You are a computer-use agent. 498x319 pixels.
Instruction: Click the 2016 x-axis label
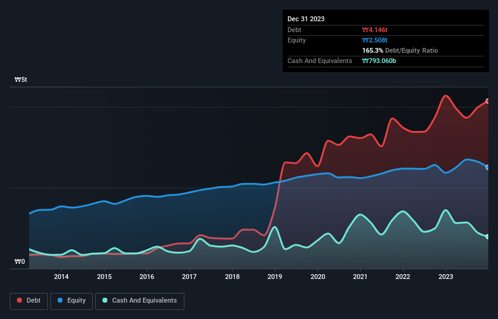click(147, 277)
